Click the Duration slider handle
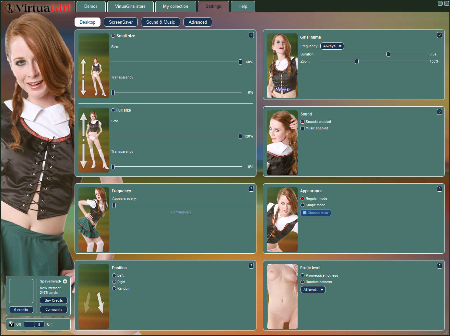The height and width of the screenshot is (336, 450). point(388,54)
